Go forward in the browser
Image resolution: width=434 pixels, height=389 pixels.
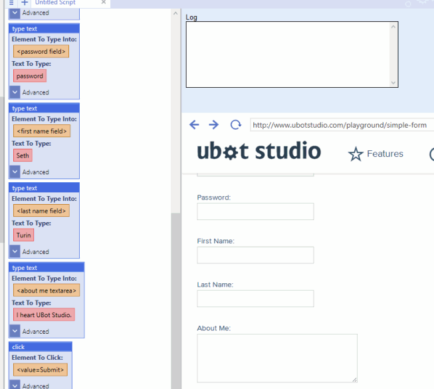click(213, 124)
